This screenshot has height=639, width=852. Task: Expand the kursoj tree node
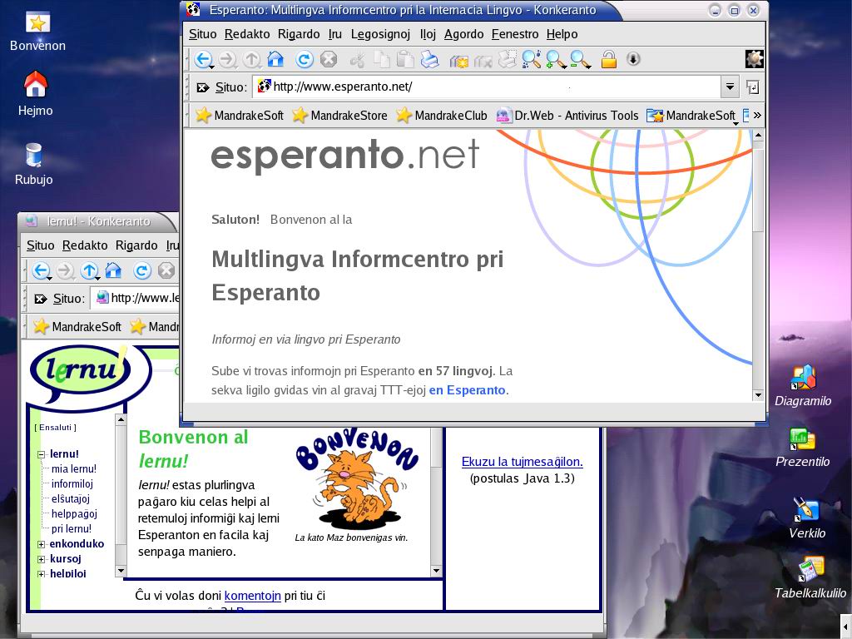41,559
